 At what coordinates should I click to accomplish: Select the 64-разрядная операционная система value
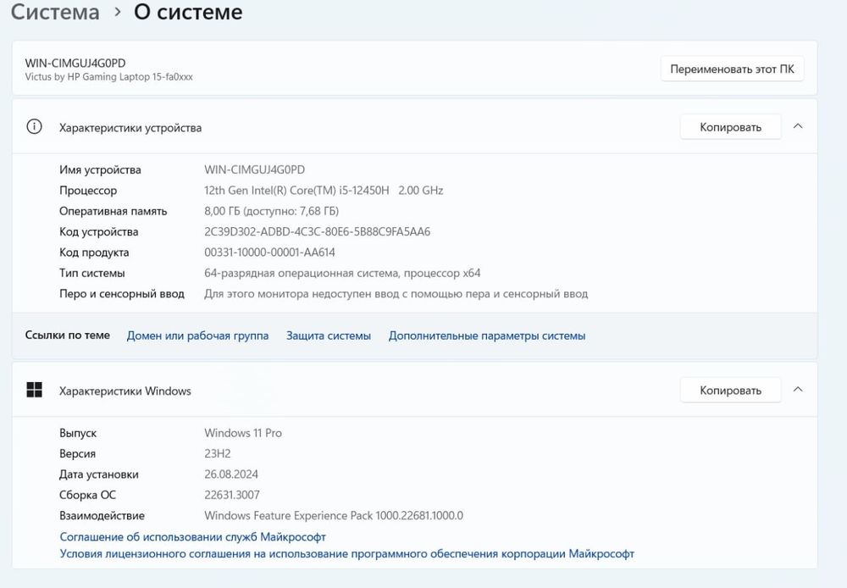pos(342,273)
